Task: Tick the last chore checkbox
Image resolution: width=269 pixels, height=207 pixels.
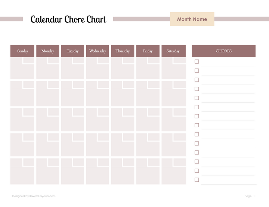Action: coord(197,180)
